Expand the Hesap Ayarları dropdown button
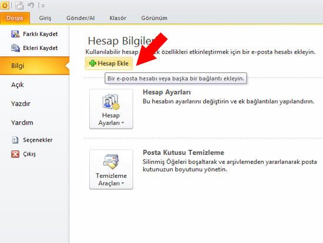 [x=111, y=109]
